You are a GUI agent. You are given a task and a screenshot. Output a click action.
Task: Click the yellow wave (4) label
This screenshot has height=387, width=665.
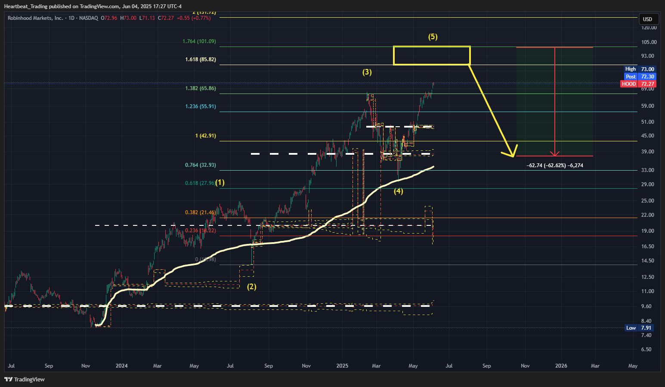click(399, 191)
